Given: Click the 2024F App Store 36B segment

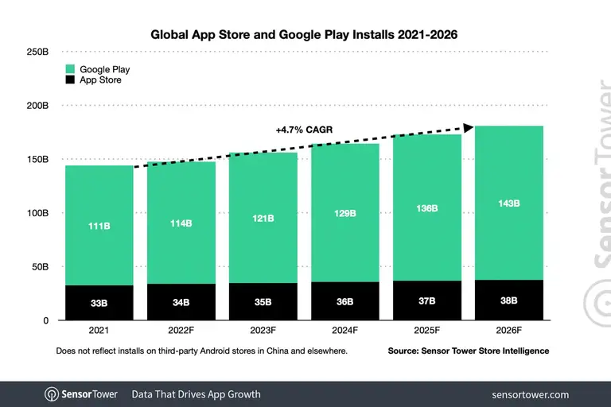Looking at the screenshot, I should coord(344,301).
